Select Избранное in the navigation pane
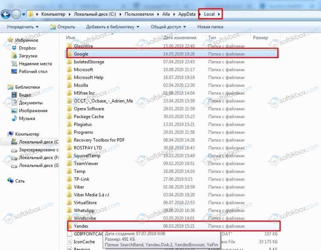Screen dimensions: 321x250 (27, 40)
